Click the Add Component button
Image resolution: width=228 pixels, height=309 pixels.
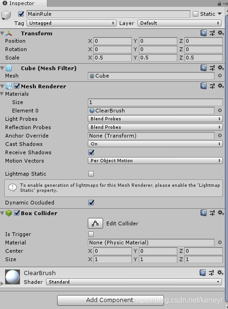click(110, 300)
